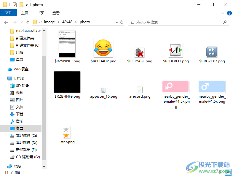Open 音乐 in navigation pane

click(17, 121)
